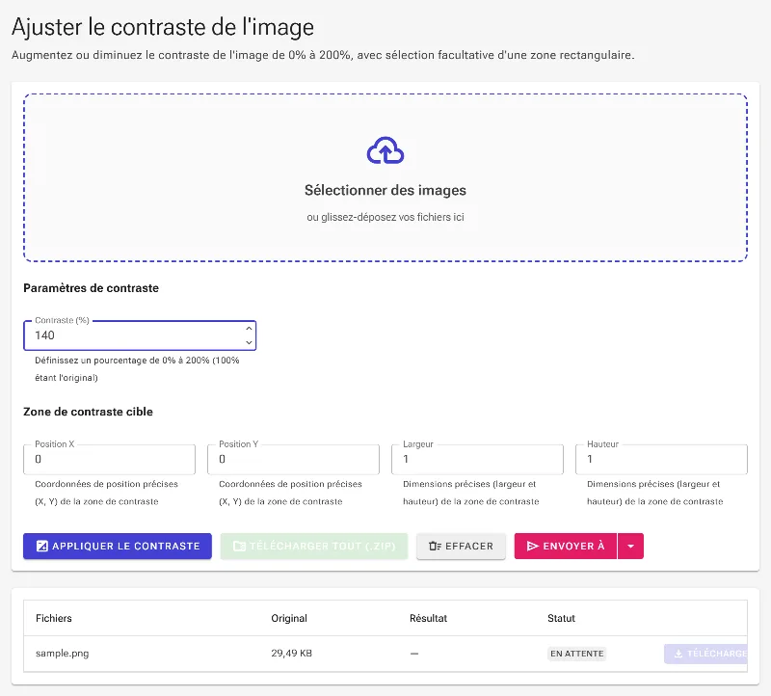Click into the Largeur field

click(x=477, y=459)
